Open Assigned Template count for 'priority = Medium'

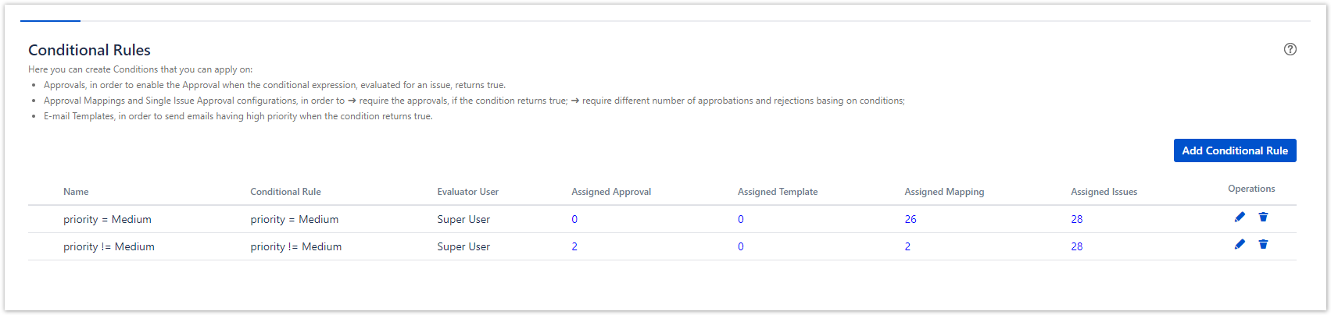(741, 220)
